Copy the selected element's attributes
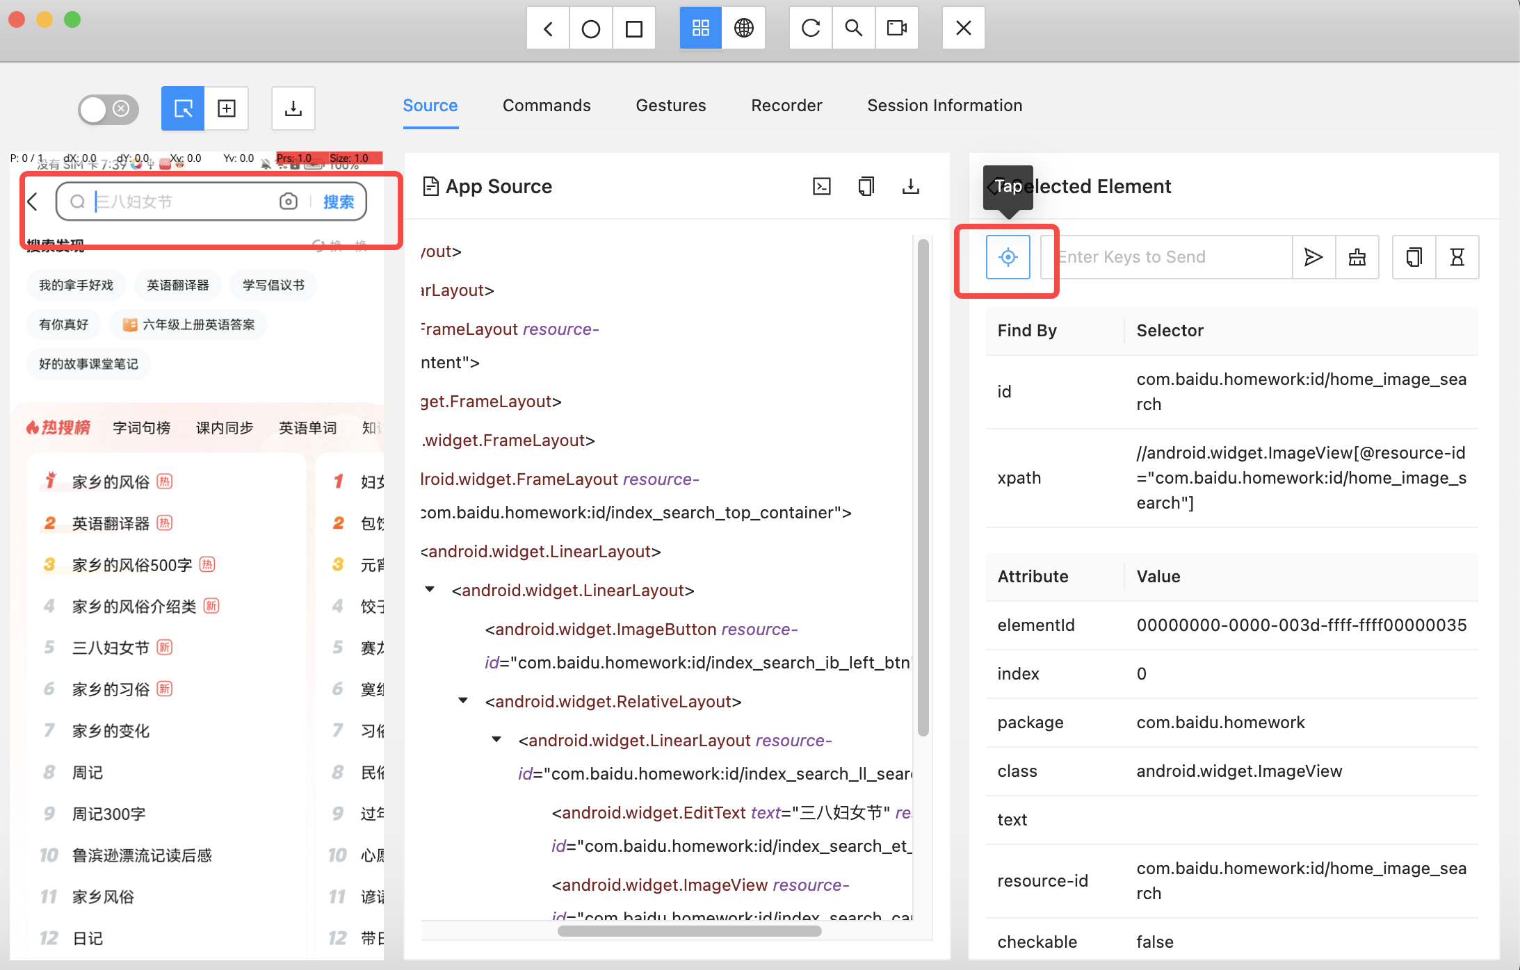This screenshot has width=1520, height=970. 1413,257
